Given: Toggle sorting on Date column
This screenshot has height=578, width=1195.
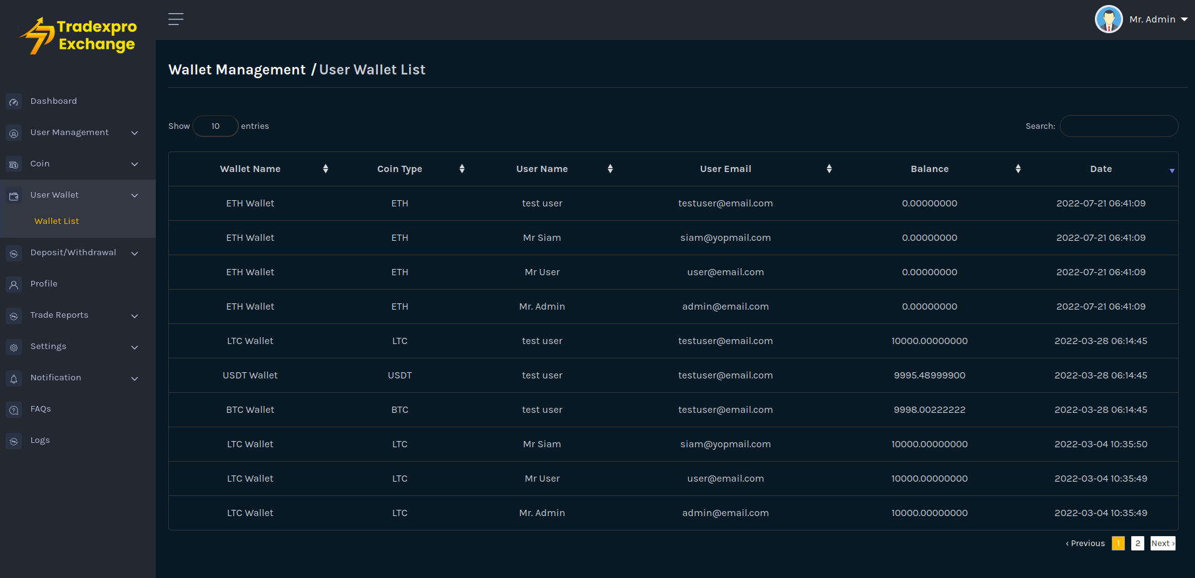Looking at the screenshot, I should pyautogui.click(x=1101, y=169).
